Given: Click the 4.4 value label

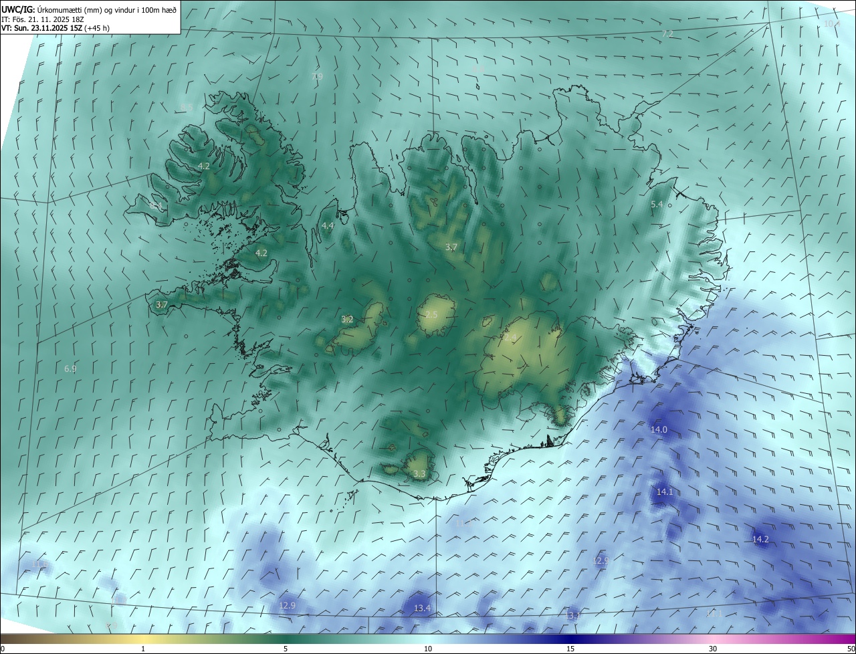Looking at the screenshot, I should pyautogui.click(x=328, y=226).
